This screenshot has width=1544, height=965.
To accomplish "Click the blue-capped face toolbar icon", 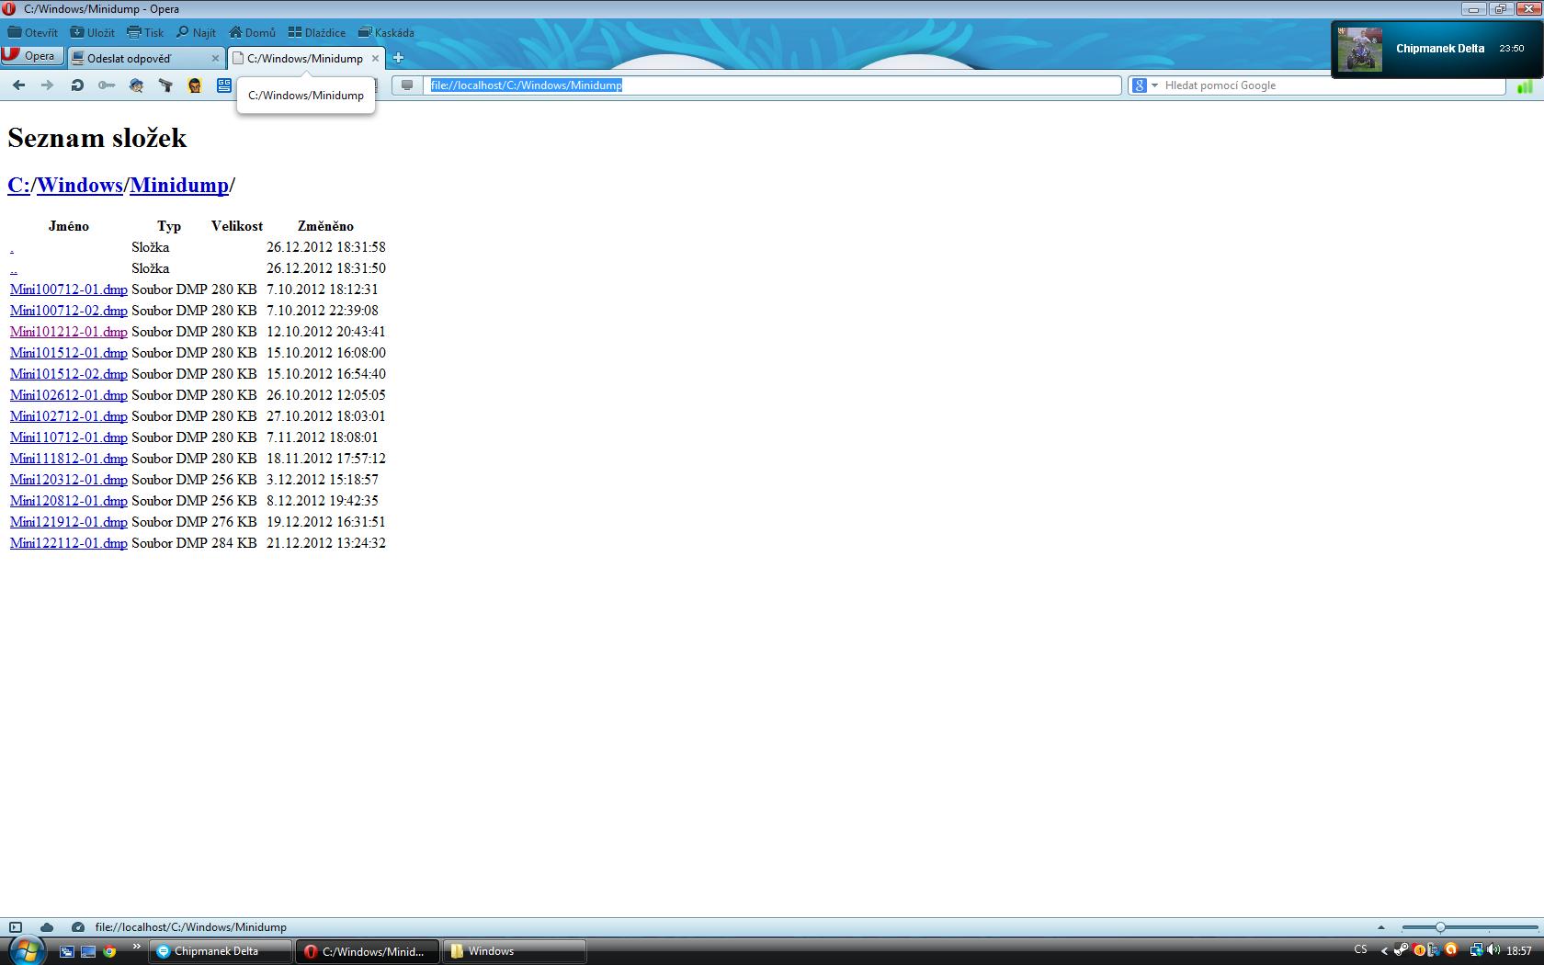I will pyautogui.click(x=136, y=85).
